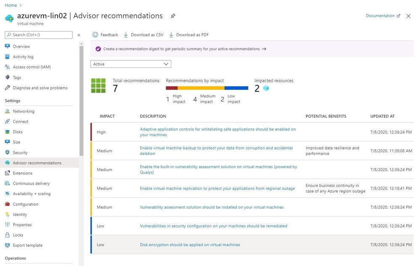The image size is (420, 266).
Task: Click the IMPACT column header
Action: [107, 116]
